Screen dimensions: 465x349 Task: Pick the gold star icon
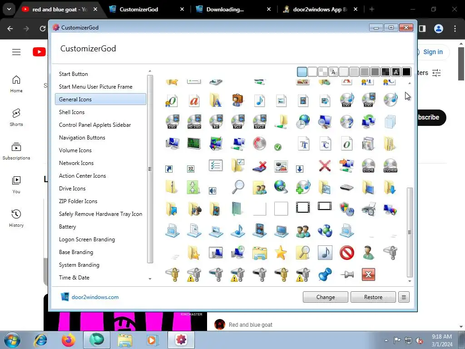281,253
